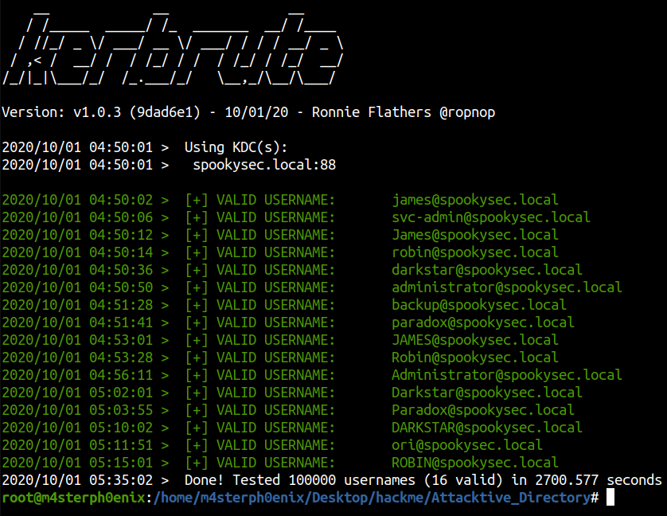Image resolution: width=667 pixels, height=516 pixels.
Task: Click the lowercase paradox@spookysec.local entry
Action: pos(483,322)
